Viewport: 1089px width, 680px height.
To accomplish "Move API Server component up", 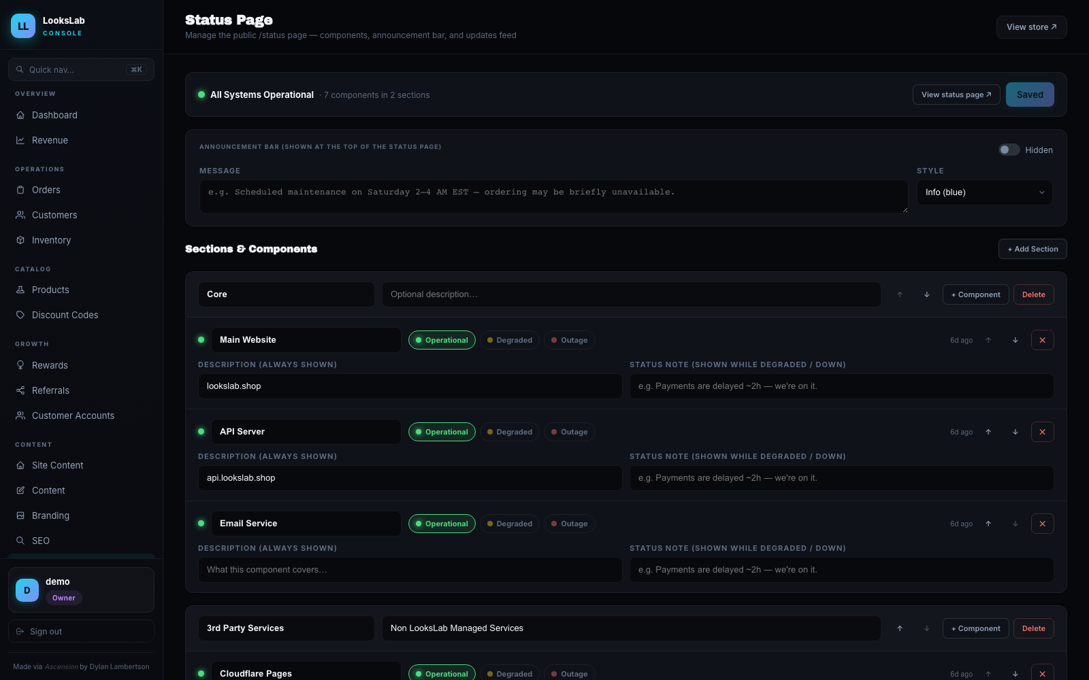I will 988,432.
